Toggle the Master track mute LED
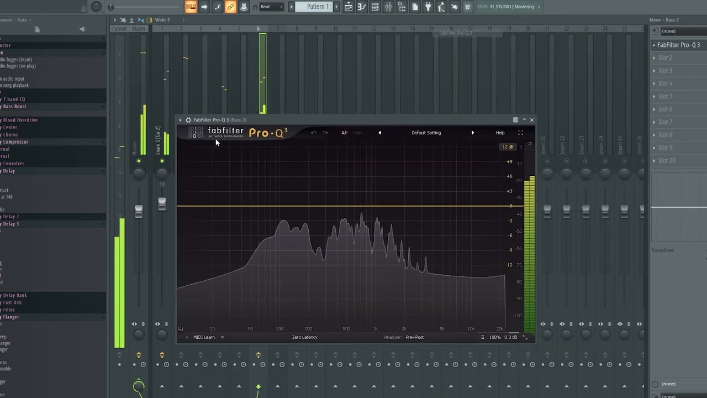The width and height of the screenshot is (707, 398). coord(139,161)
